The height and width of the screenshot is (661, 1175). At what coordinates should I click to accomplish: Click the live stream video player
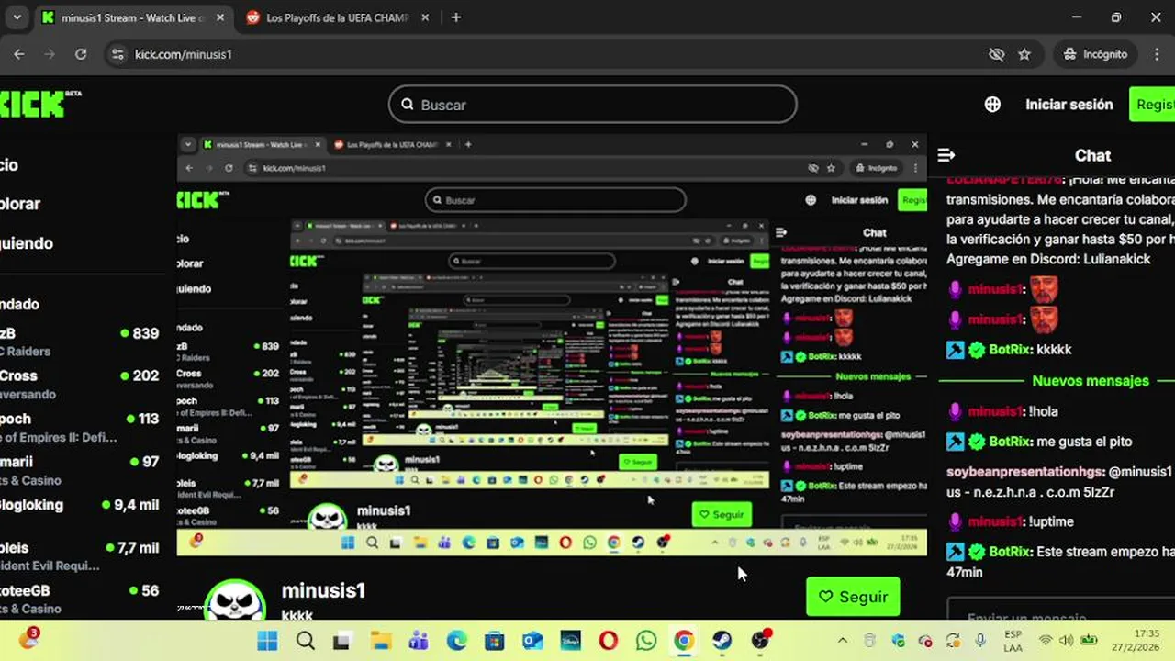552,345
